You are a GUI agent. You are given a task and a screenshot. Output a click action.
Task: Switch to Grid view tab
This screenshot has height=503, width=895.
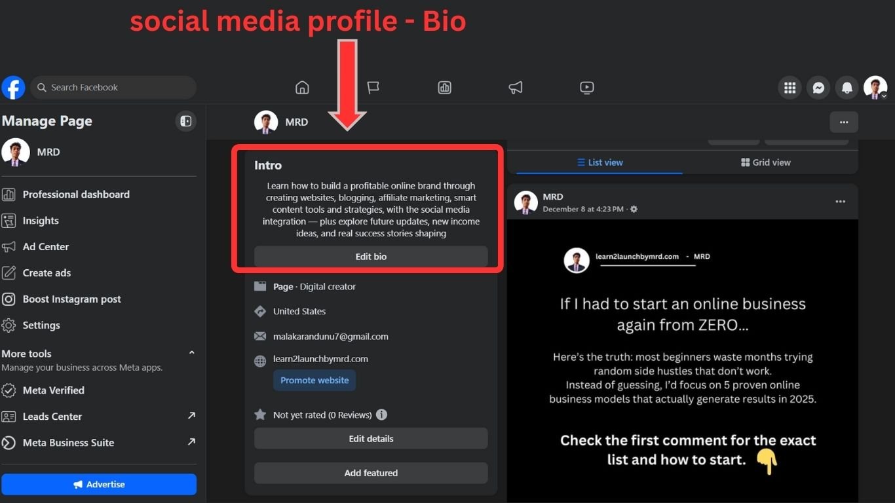(x=766, y=162)
